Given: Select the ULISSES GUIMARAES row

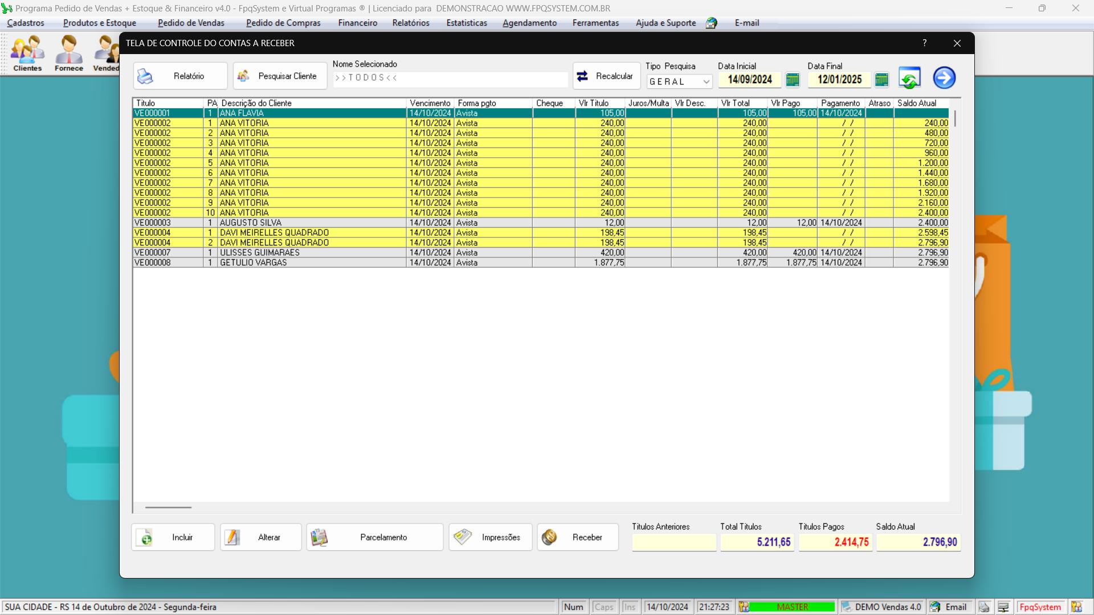Looking at the screenshot, I should click(x=541, y=253).
